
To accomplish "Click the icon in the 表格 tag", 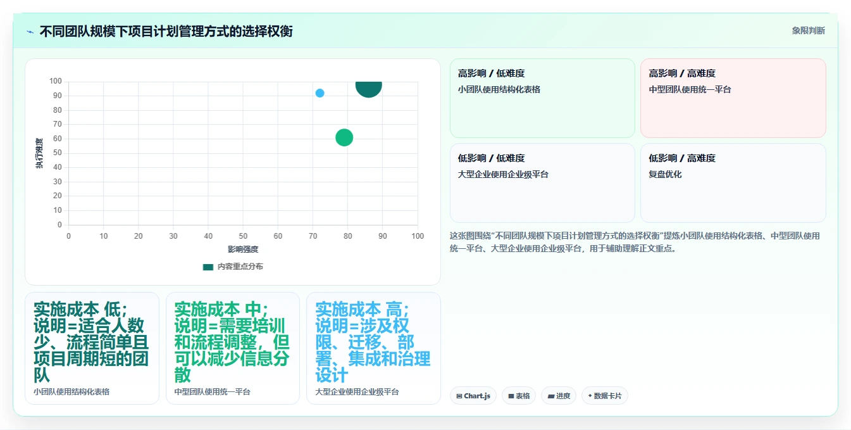I will tap(511, 396).
